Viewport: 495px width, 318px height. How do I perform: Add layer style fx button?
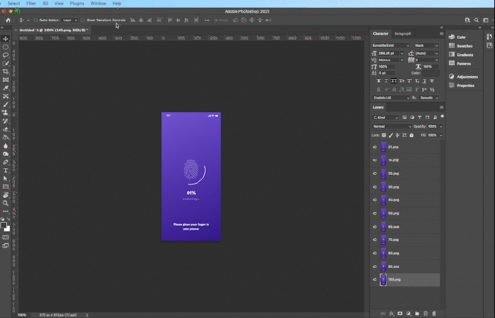391,313
